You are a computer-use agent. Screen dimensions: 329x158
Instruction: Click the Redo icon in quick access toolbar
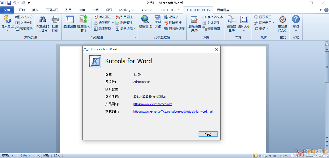click(23, 3)
